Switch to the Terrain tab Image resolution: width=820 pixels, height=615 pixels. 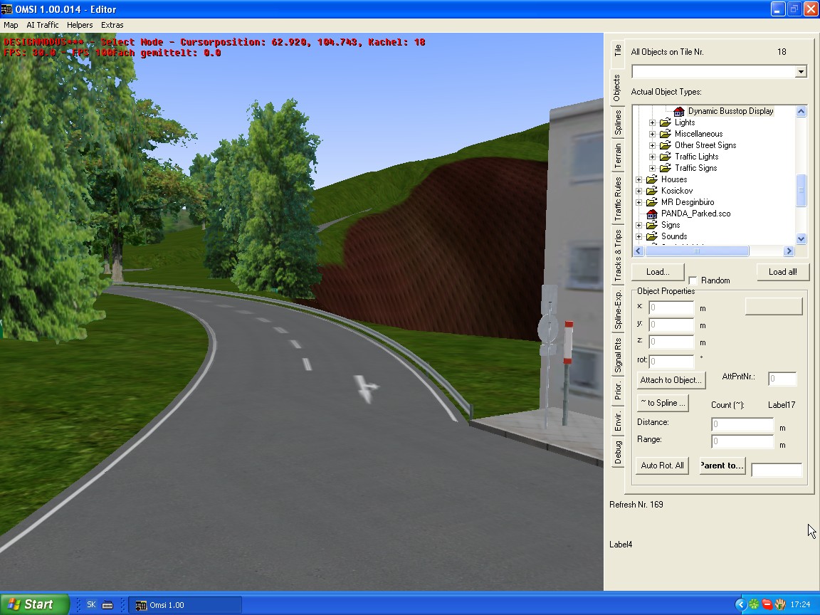click(x=617, y=156)
